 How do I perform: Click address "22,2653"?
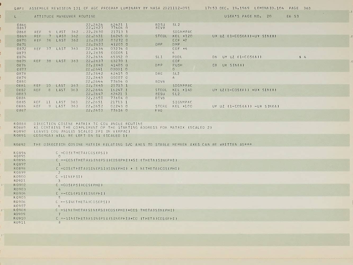click(x=94, y=111)
